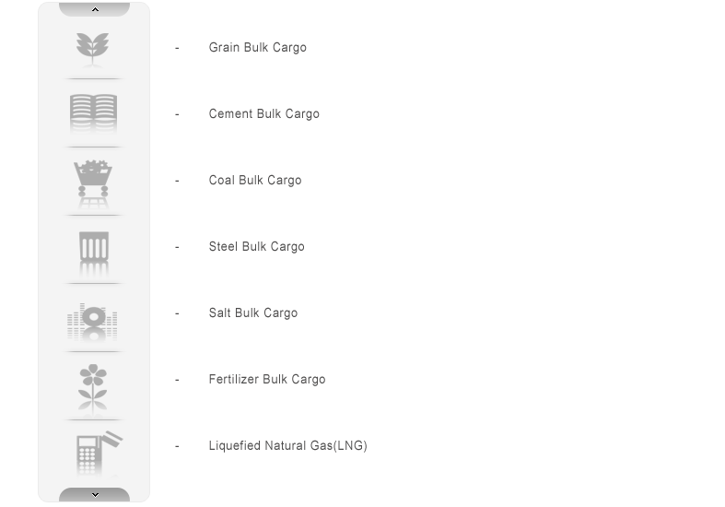
Task: Open Cement Bulk Cargo text
Action: tap(264, 113)
